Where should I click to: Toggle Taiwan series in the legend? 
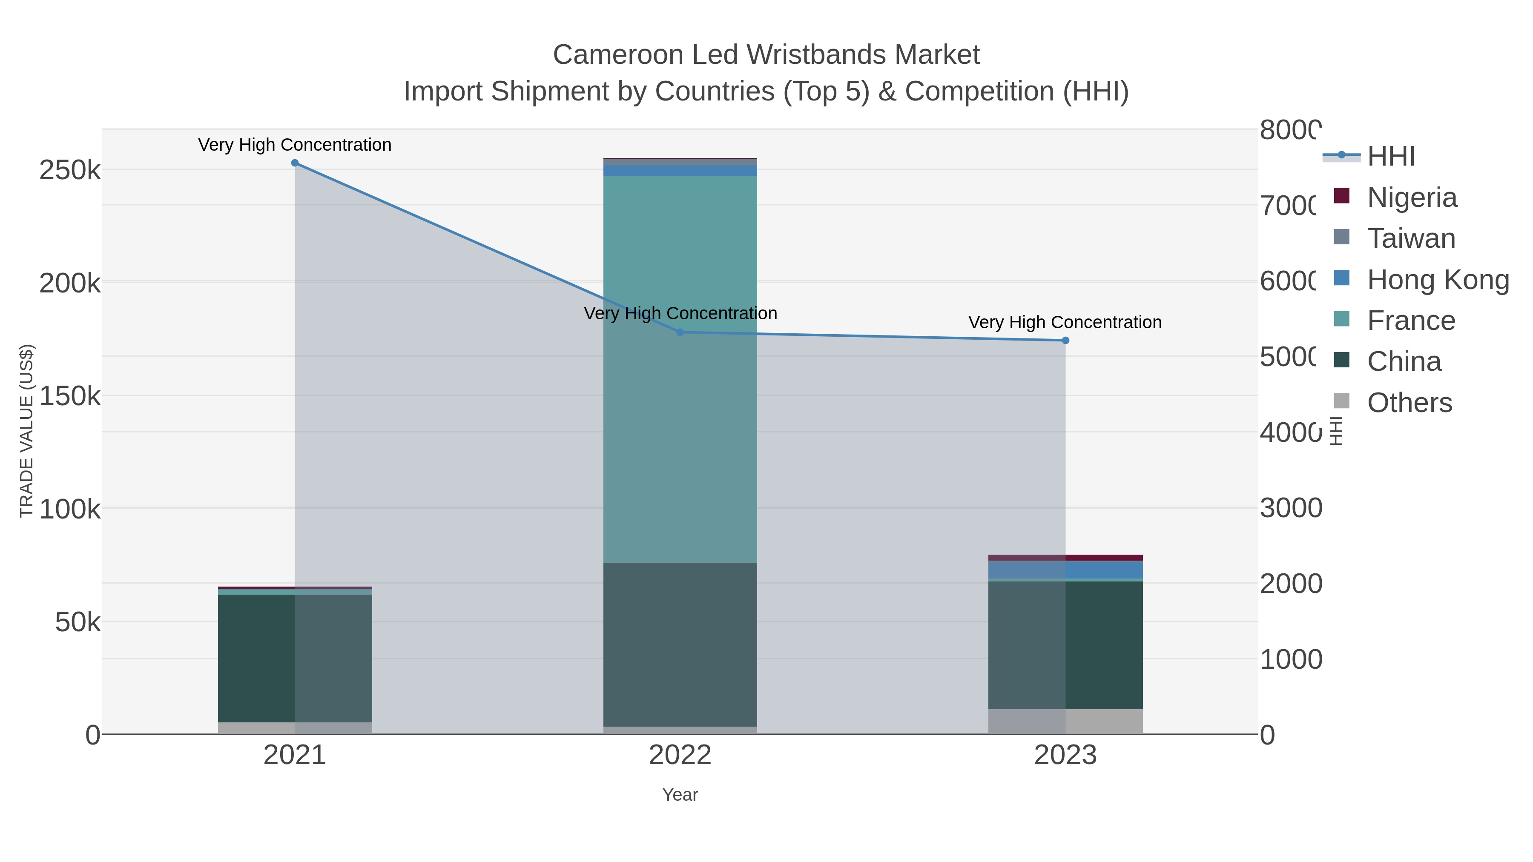pyautogui.click(x=1395, y=238)
